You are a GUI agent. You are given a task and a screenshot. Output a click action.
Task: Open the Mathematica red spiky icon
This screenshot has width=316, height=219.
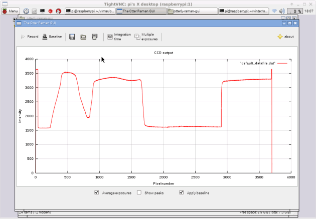pyautogui.click(x=50, y=11)
